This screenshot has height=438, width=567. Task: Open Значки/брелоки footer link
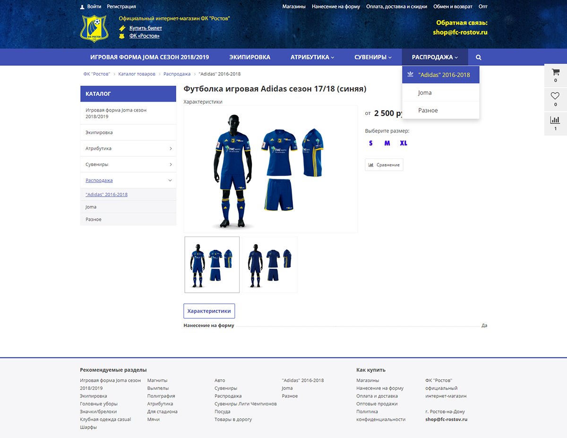coord(98,412)
